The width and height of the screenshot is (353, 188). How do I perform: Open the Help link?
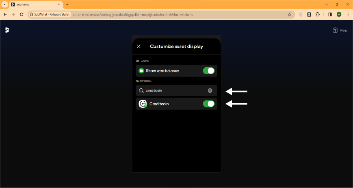click(344, 30)
